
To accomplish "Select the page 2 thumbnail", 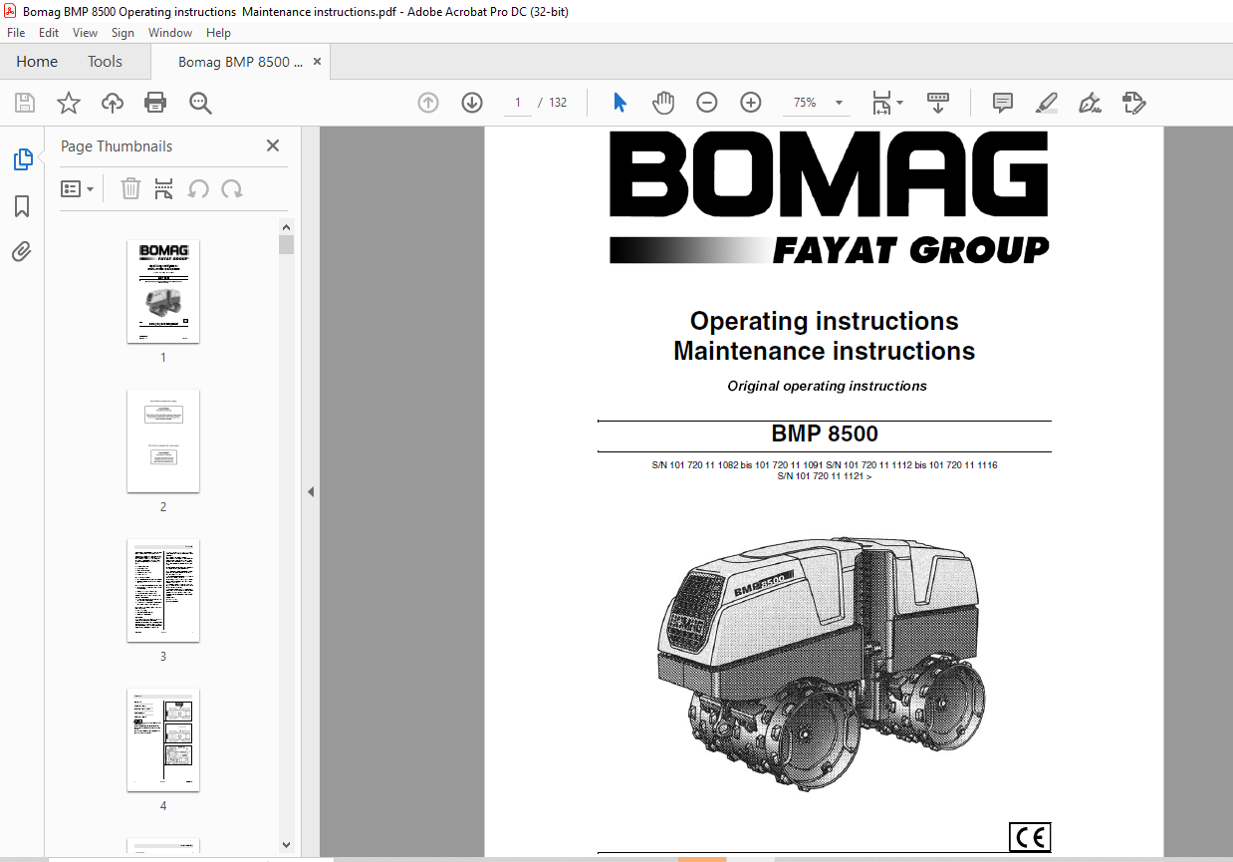I will (x=163, y=441).
